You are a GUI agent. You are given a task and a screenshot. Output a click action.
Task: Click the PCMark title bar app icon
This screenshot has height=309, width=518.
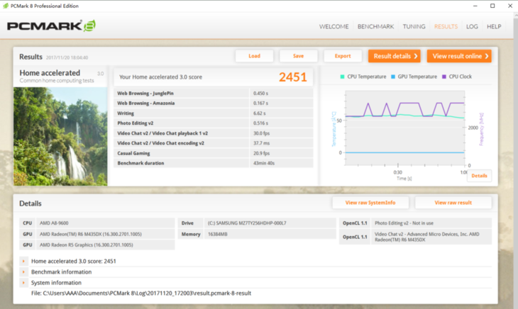click(6, 6)
